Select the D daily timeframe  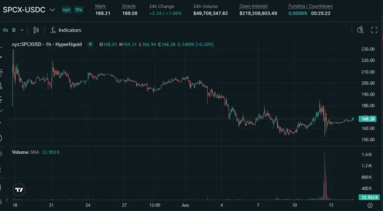[x=14, y=30]
